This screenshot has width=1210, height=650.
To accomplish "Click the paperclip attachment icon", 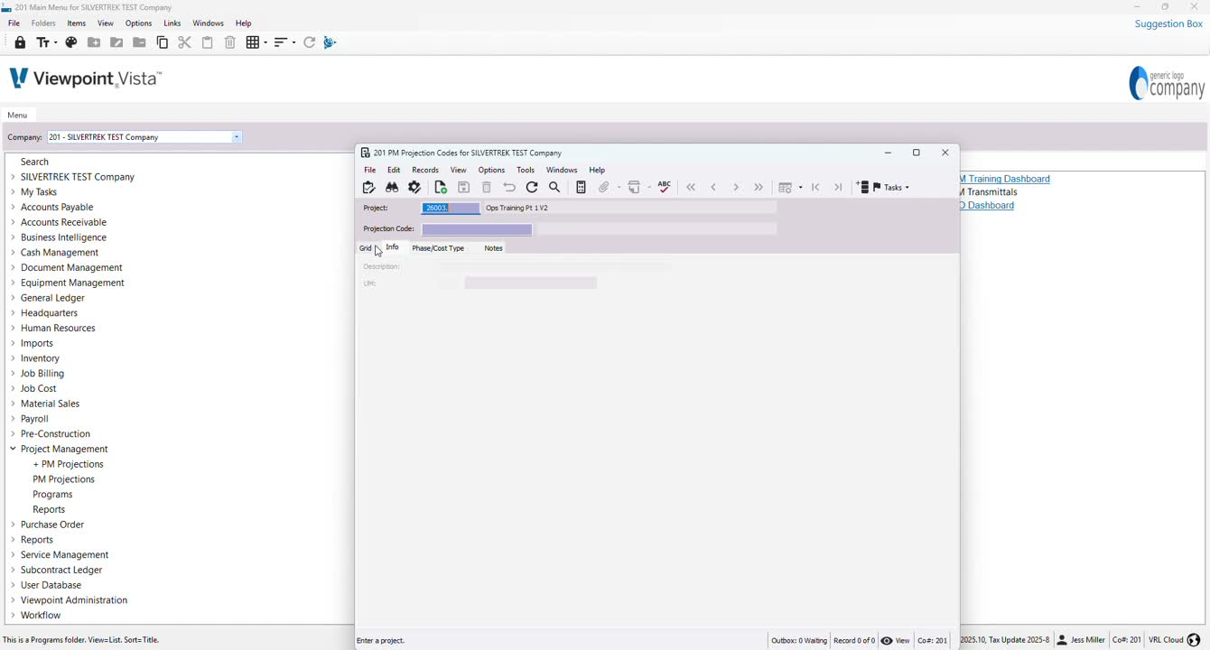I will pos(604,188).
